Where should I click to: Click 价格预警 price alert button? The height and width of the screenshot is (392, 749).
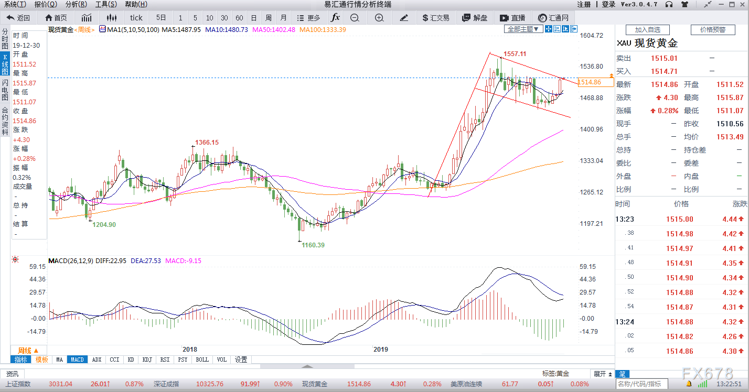[713, 30]
